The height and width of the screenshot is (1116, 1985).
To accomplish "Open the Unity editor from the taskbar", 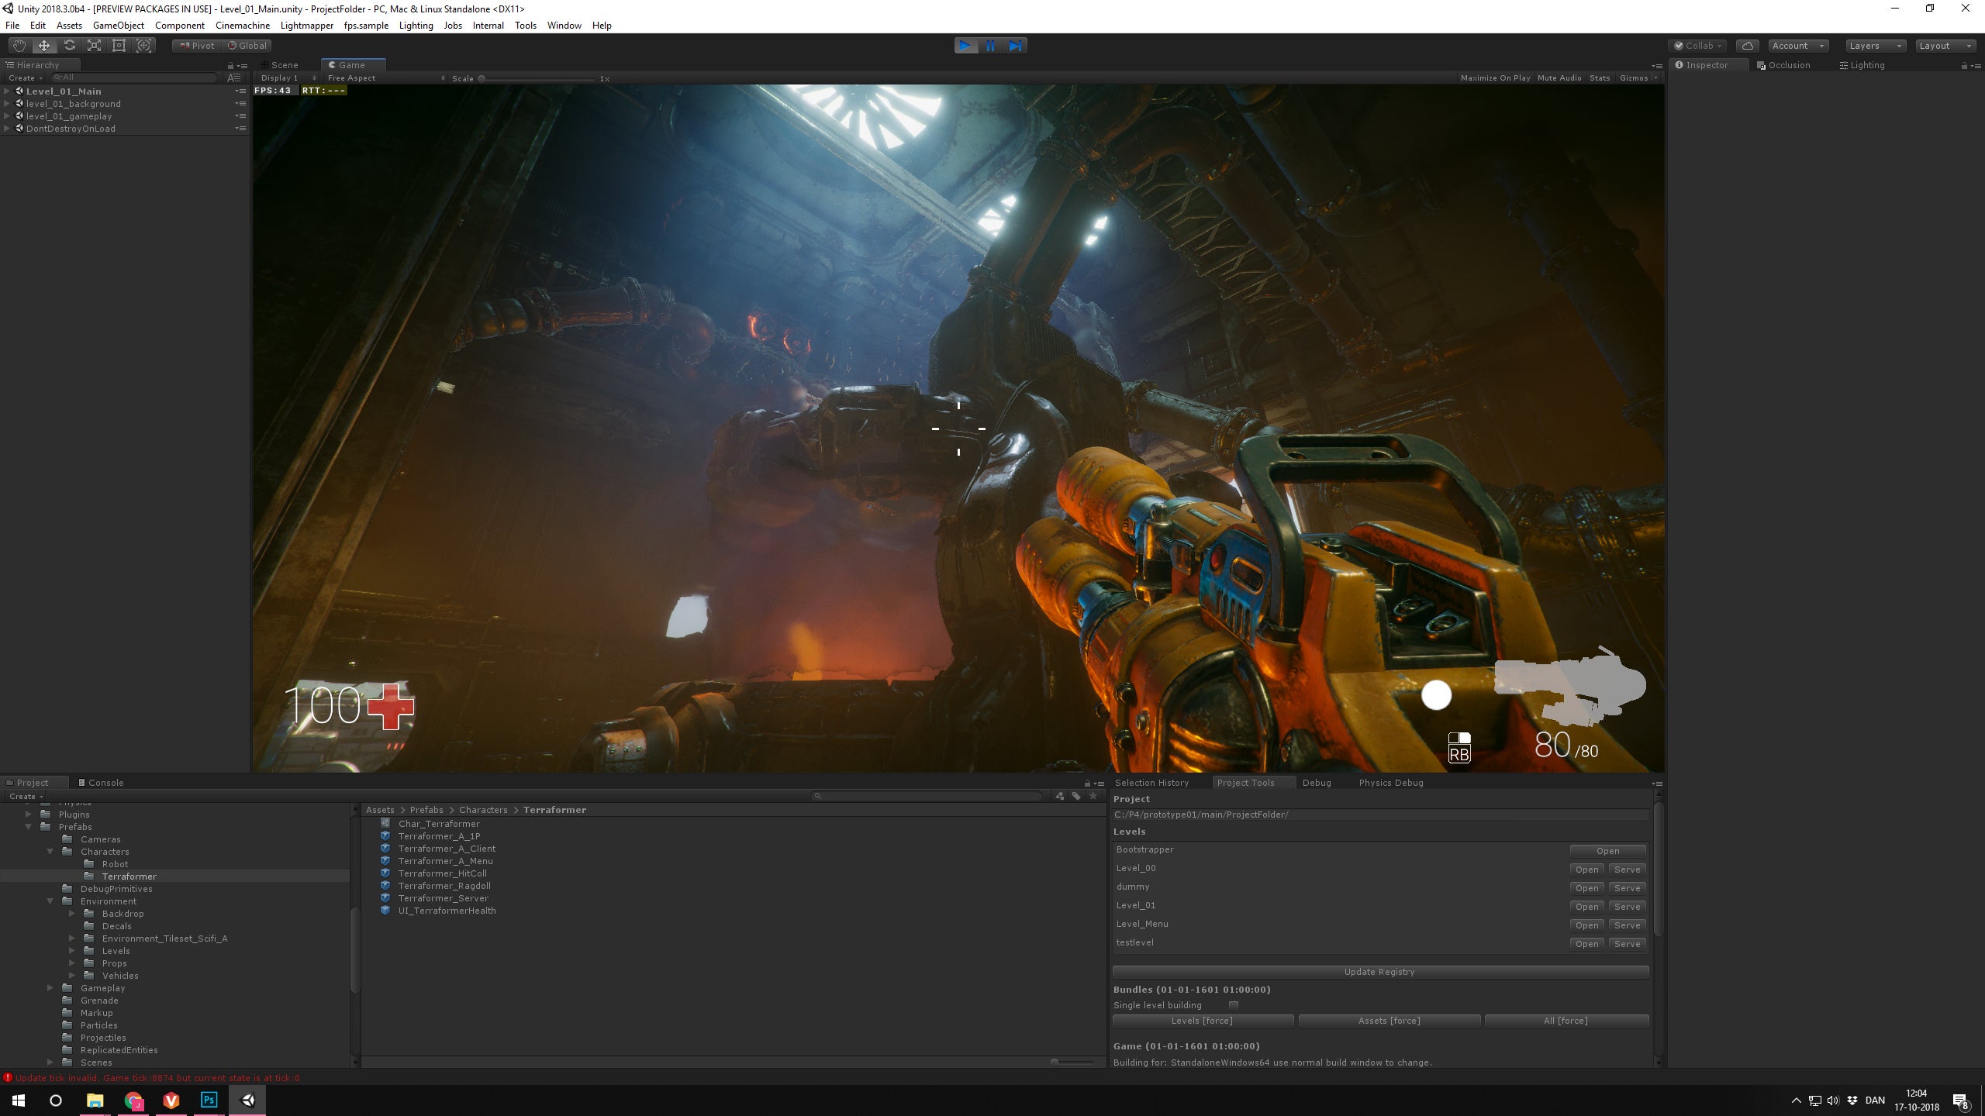I will (247, 1100).
